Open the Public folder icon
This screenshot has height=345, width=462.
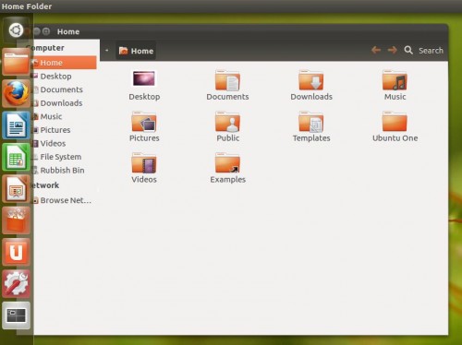227,122
